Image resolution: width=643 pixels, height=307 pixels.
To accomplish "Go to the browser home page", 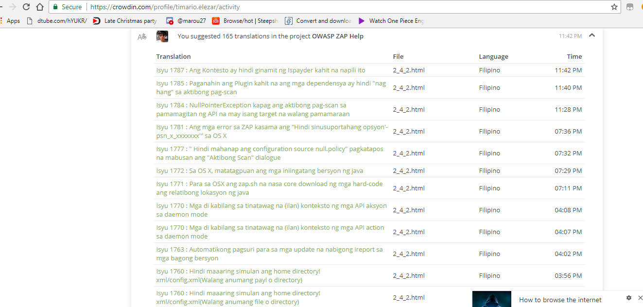I will (40, 7).
